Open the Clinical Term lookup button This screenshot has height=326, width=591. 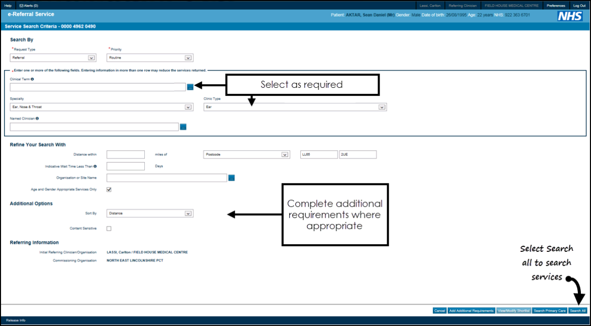(191, 87)
